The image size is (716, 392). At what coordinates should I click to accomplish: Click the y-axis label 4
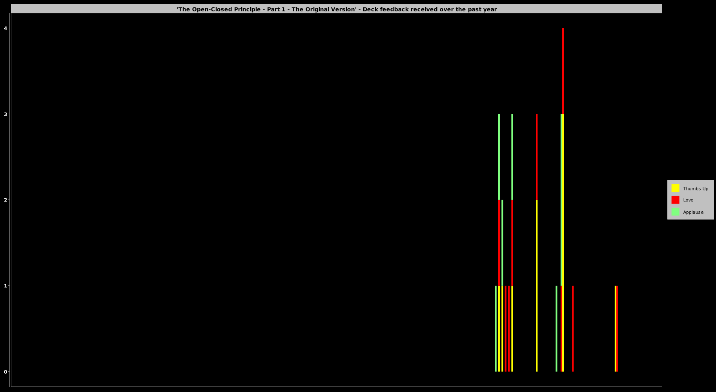tap(5, 28)
